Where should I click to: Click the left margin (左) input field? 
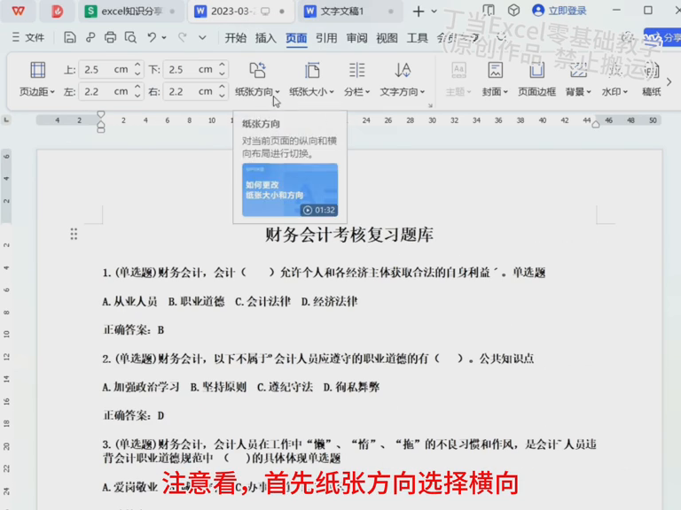pos(111,91)
